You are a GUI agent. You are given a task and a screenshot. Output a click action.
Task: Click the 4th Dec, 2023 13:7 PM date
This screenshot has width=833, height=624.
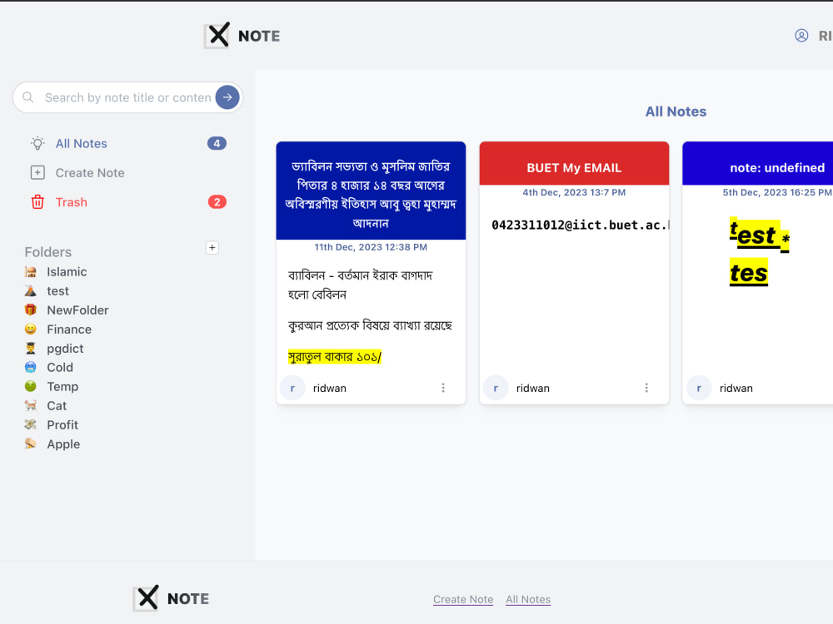click(x=574, y=192)
